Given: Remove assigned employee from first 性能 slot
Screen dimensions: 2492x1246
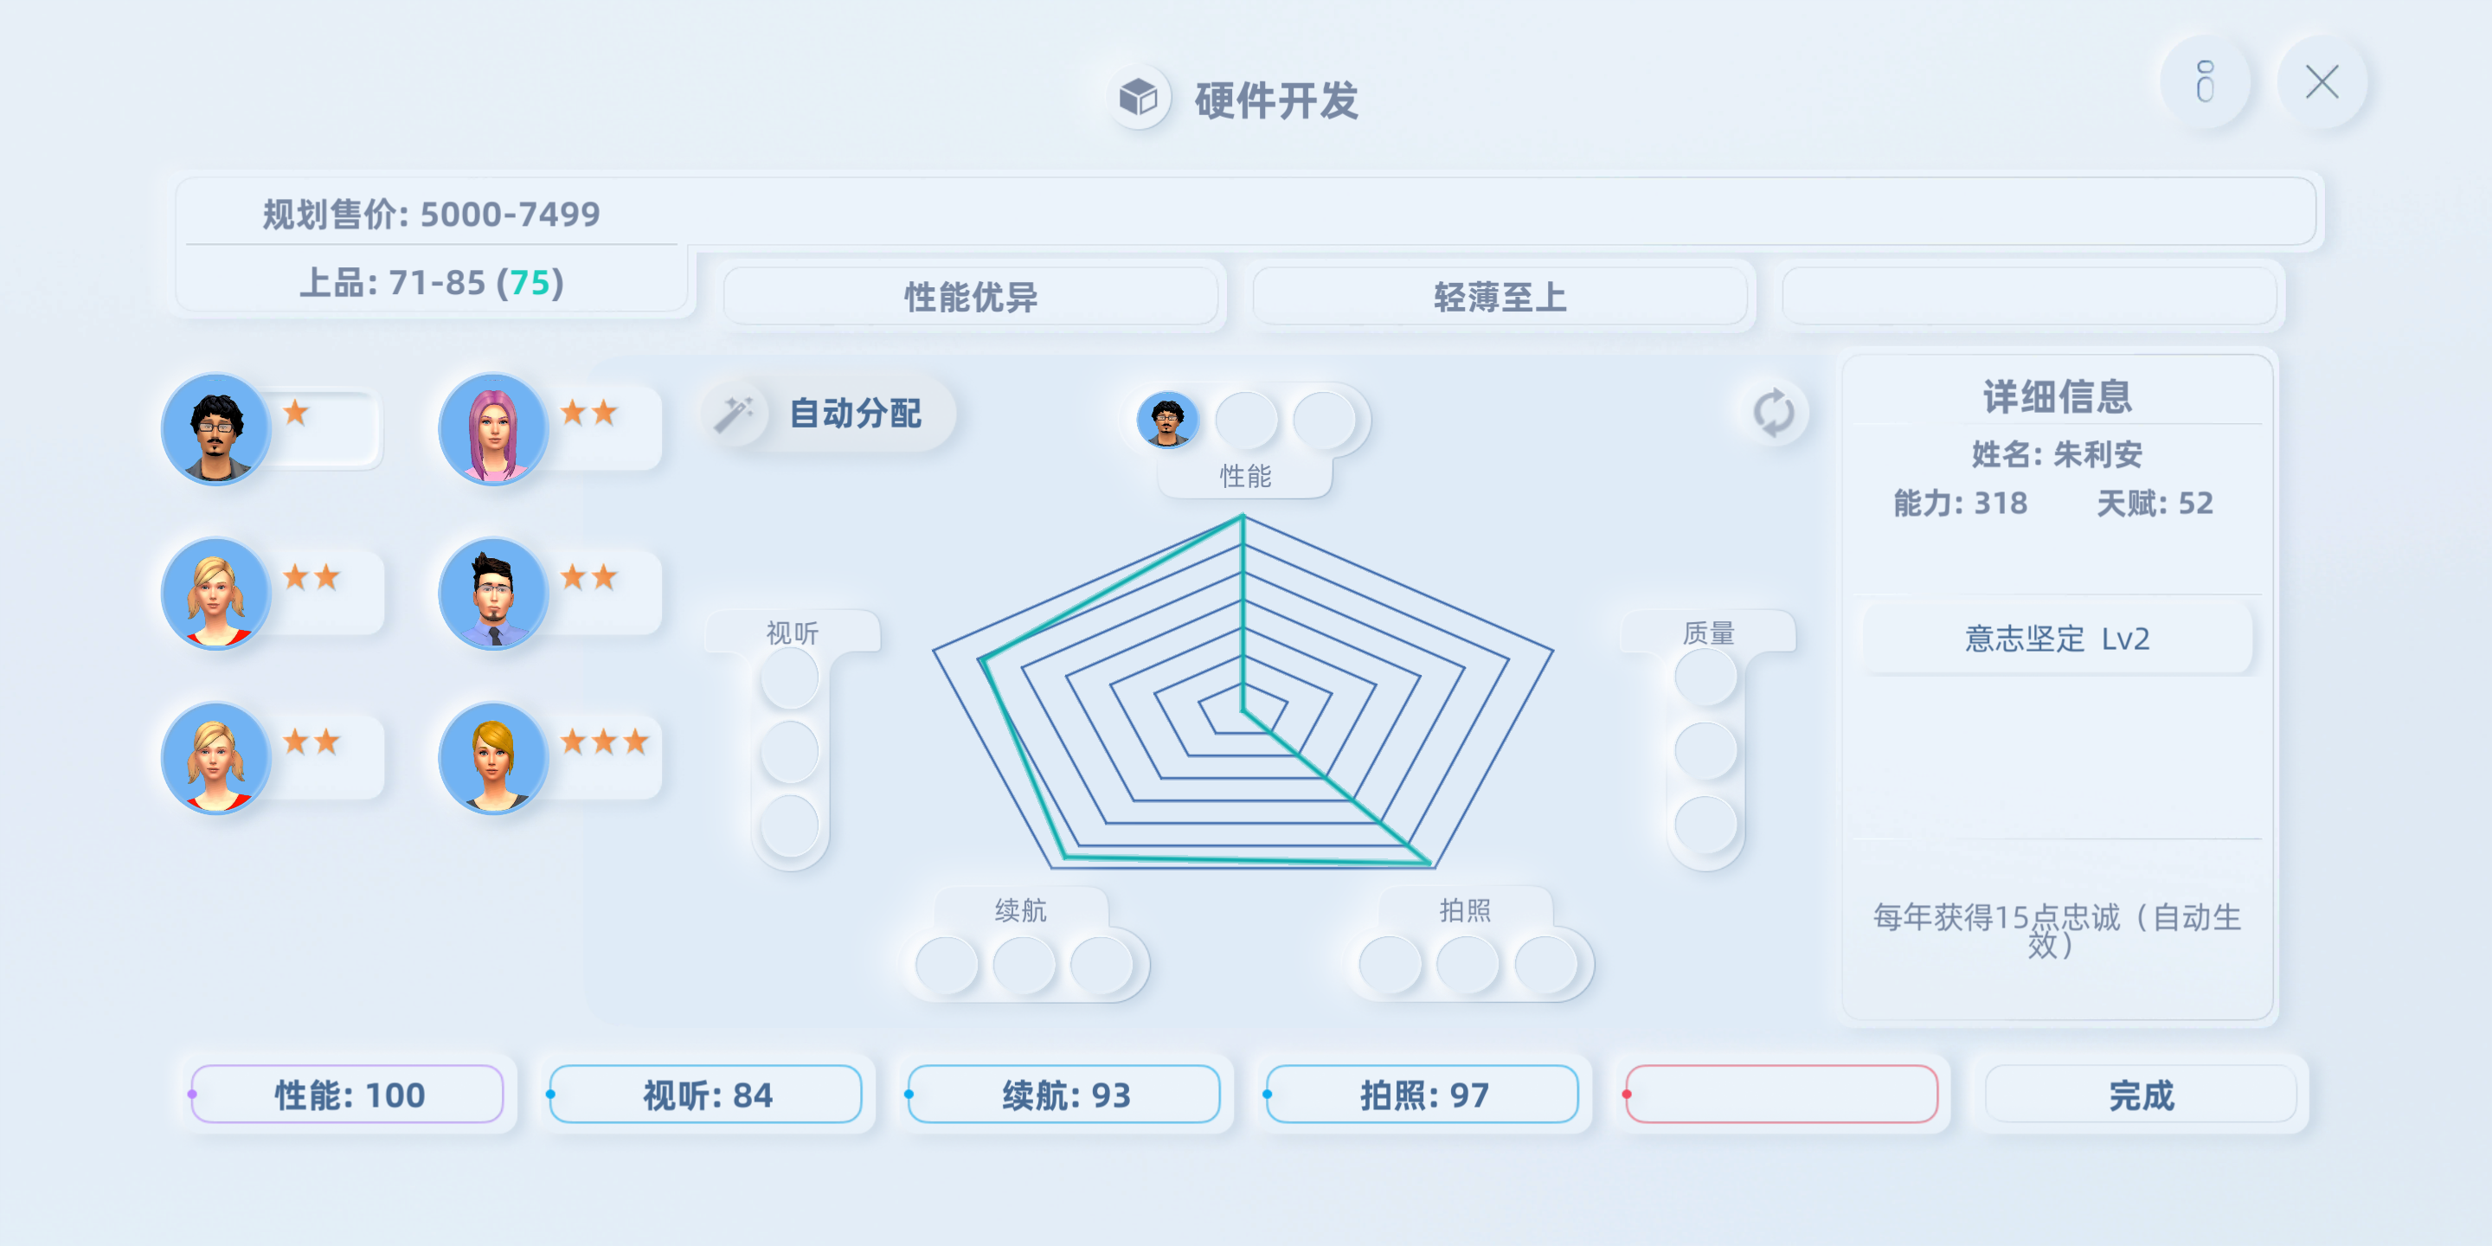Looking at the screenshot, I should coord(1167,421).
